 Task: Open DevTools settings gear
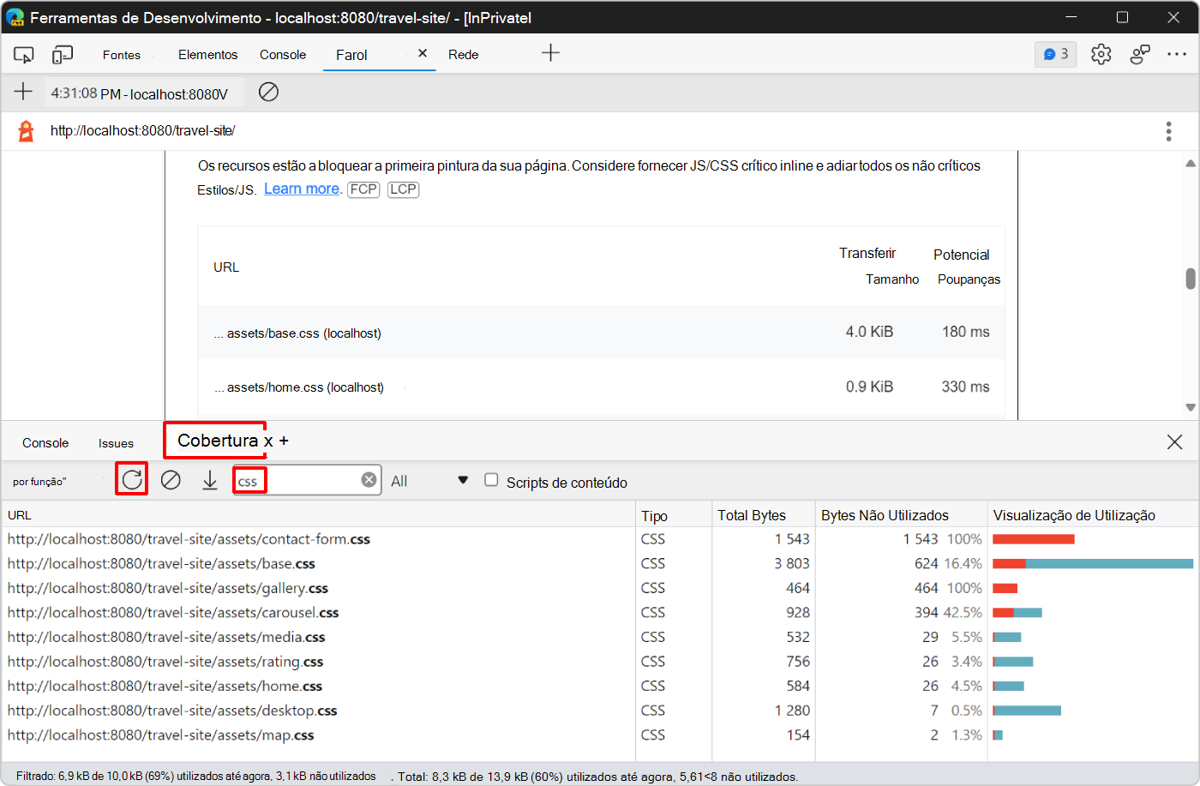(x=1101, y=54)
